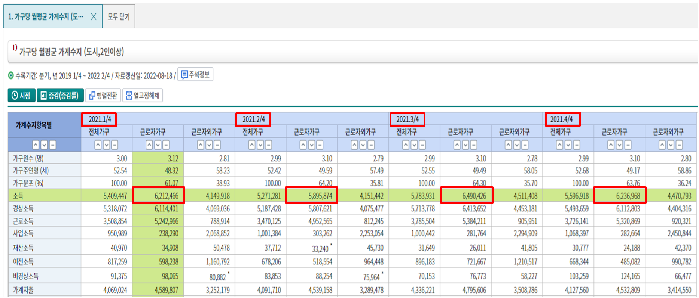Select the 사업소득 row label
Viewport: 699px width, 298px height.
(23, 233)
